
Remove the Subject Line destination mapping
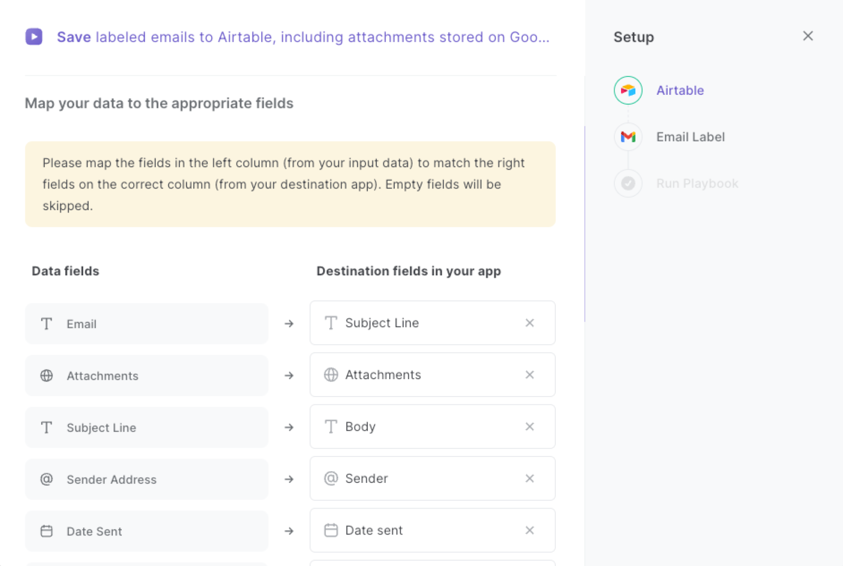530,323
